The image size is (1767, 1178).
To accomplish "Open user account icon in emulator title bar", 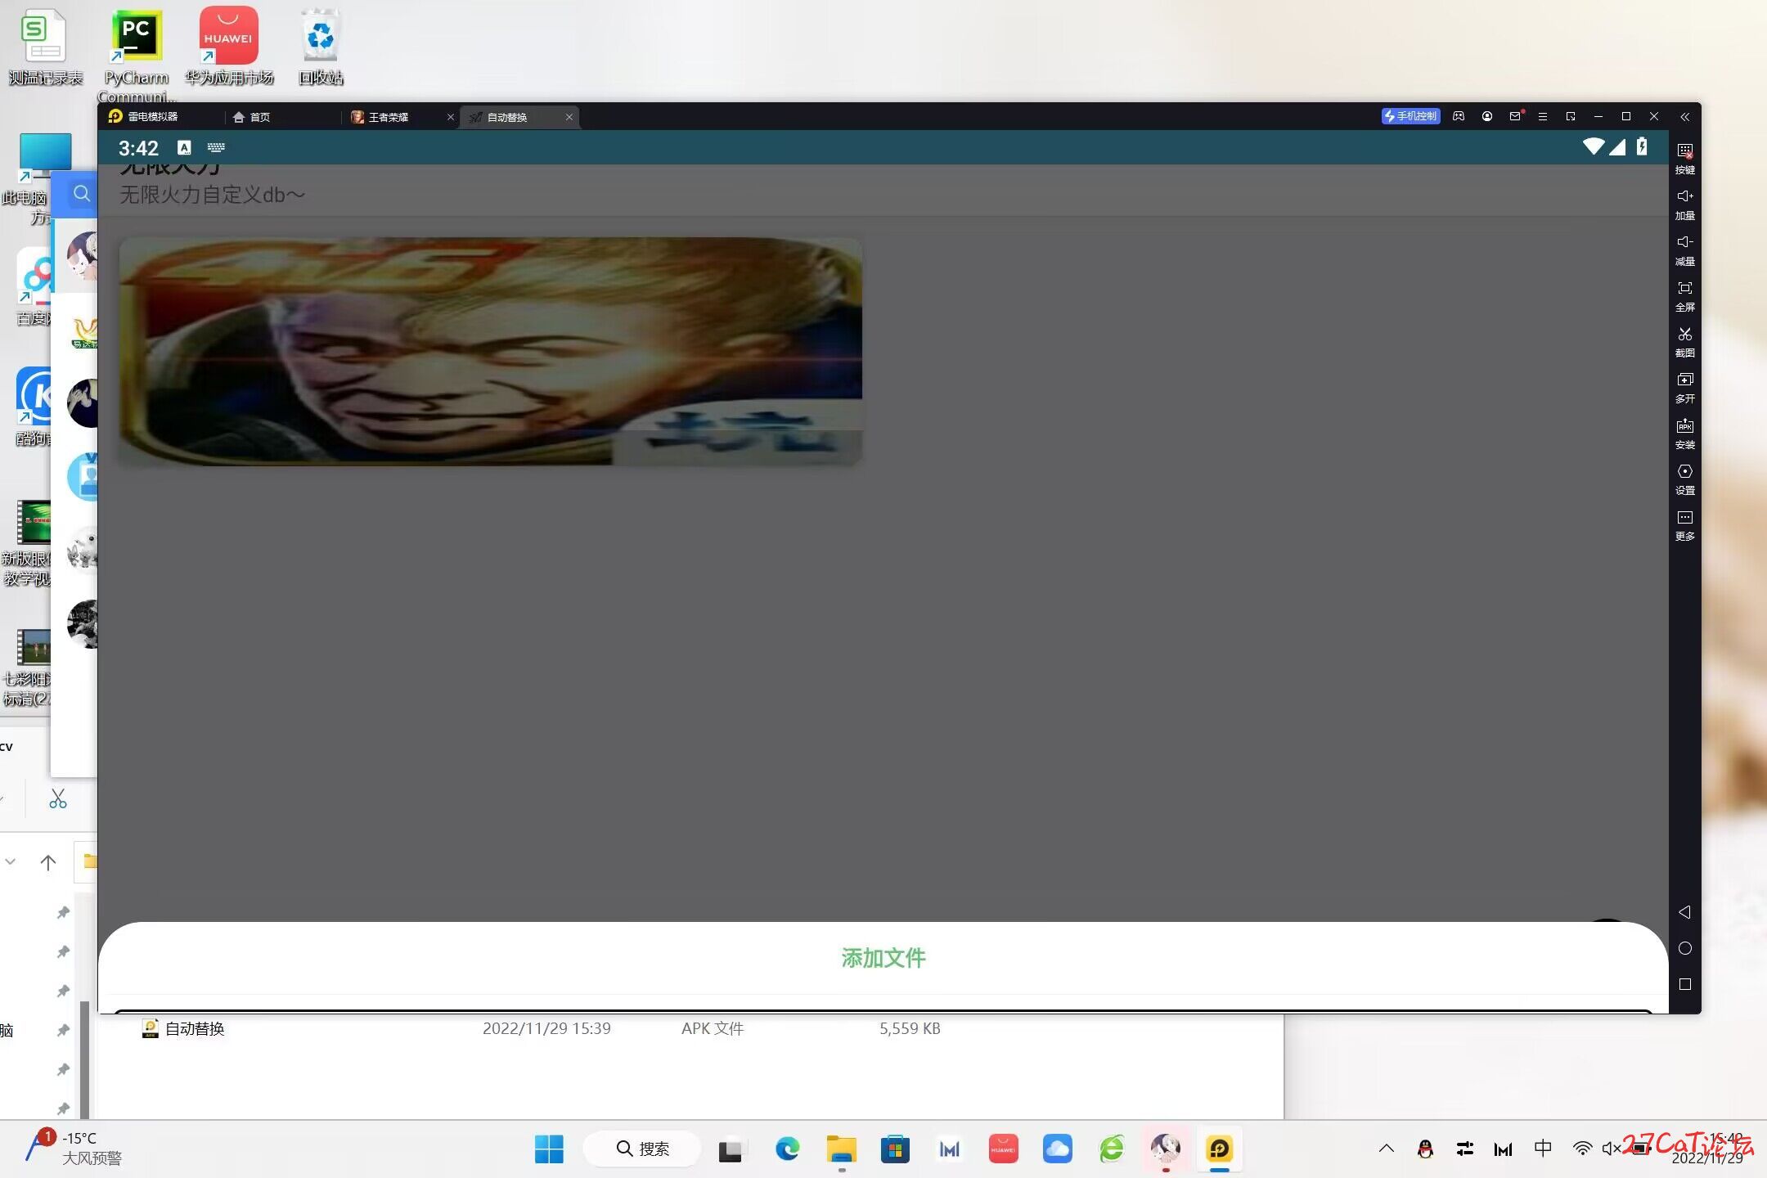I will (x=1487, y=116).
